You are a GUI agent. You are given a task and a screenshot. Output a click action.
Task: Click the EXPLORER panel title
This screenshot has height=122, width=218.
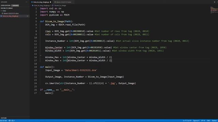tap(4, 2)
